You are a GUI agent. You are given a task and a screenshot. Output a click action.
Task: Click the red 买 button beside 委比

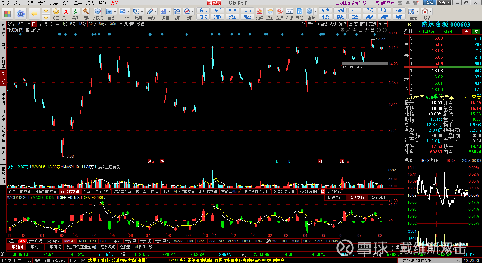[467, 31]
